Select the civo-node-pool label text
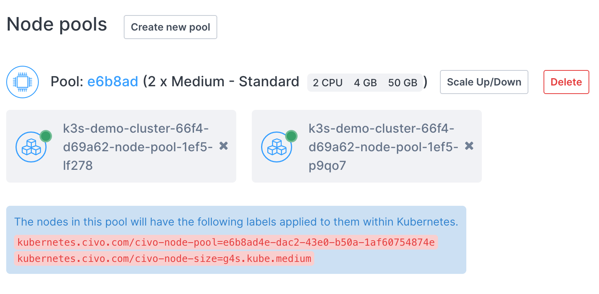Screen dimensions: 599x294 [226, 243]
